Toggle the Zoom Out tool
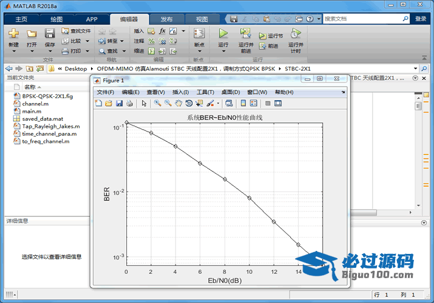The height and width of the screenshot is (303, 434). click(168, 104)
